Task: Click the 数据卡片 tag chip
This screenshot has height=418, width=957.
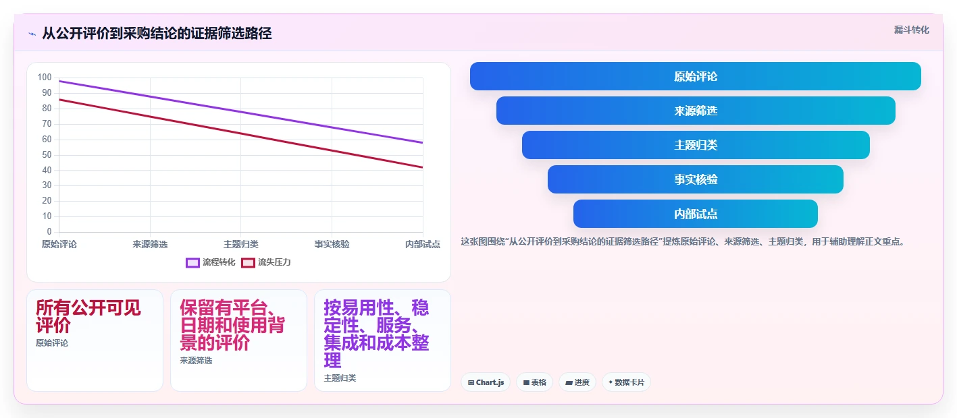Action: [626, 382]
